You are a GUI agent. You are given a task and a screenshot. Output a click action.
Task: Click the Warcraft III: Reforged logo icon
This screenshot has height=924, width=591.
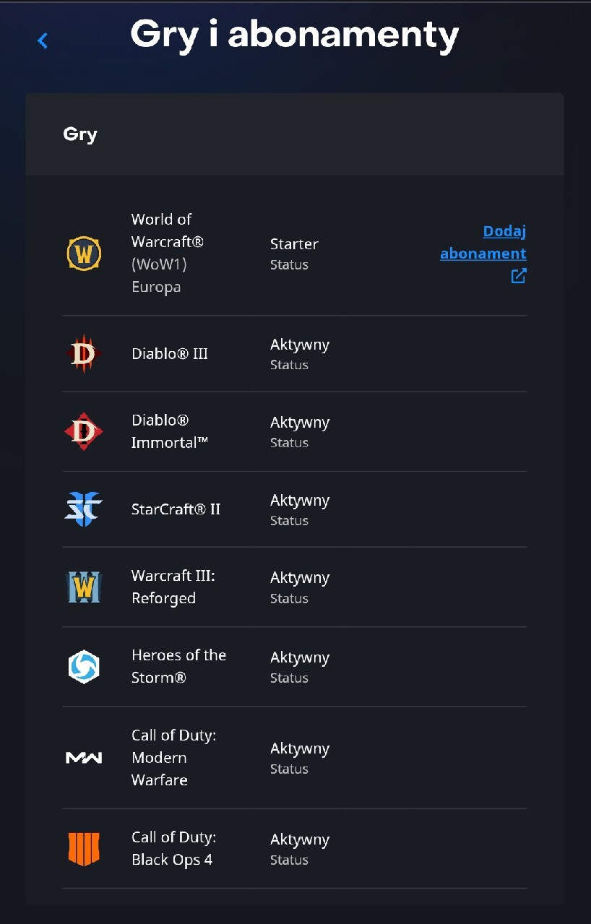tap(84, 587)
